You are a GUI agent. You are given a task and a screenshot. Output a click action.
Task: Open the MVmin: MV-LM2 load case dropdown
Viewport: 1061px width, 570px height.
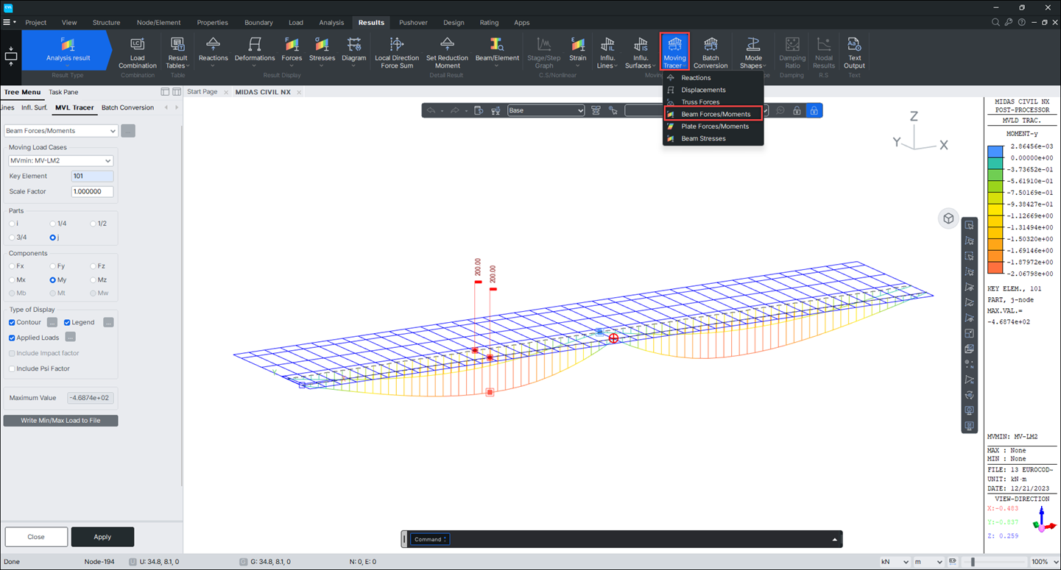[x=60, y=160]
